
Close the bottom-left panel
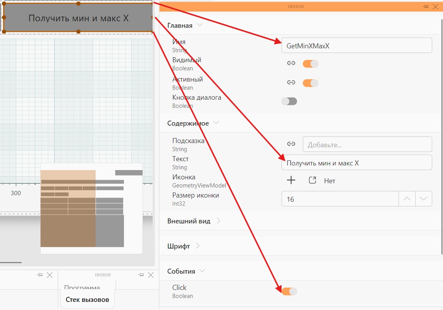click(50, 275)
